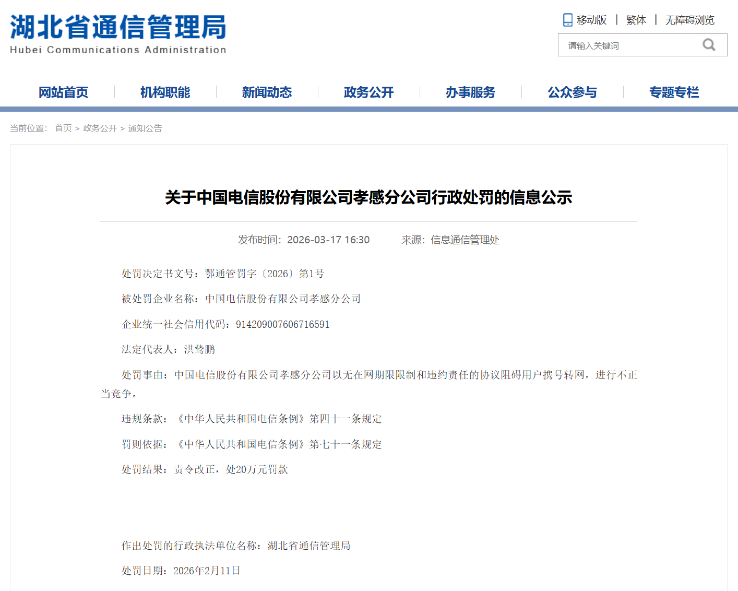Switch to the 移动版 mobile version
Viewport: 738px width, 591px height.
[x=592, y=20]
